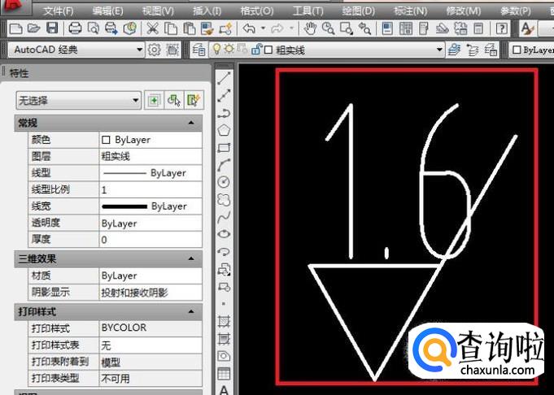Click the Undo arrow
The width and height of the screenshot is (554, 395).
[x=249, y=28]
